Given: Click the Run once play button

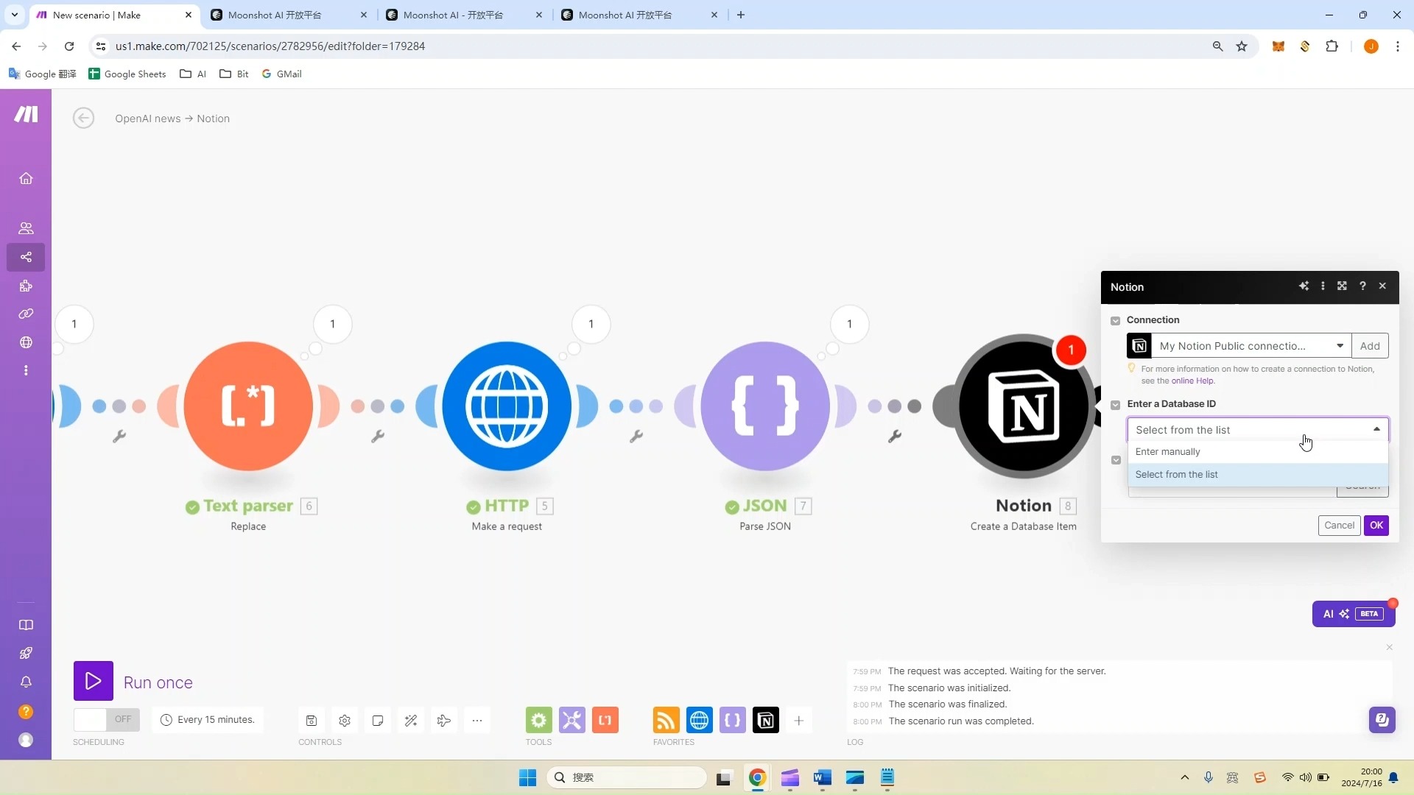Looking at the screenshot, I should tap(94, 681).
